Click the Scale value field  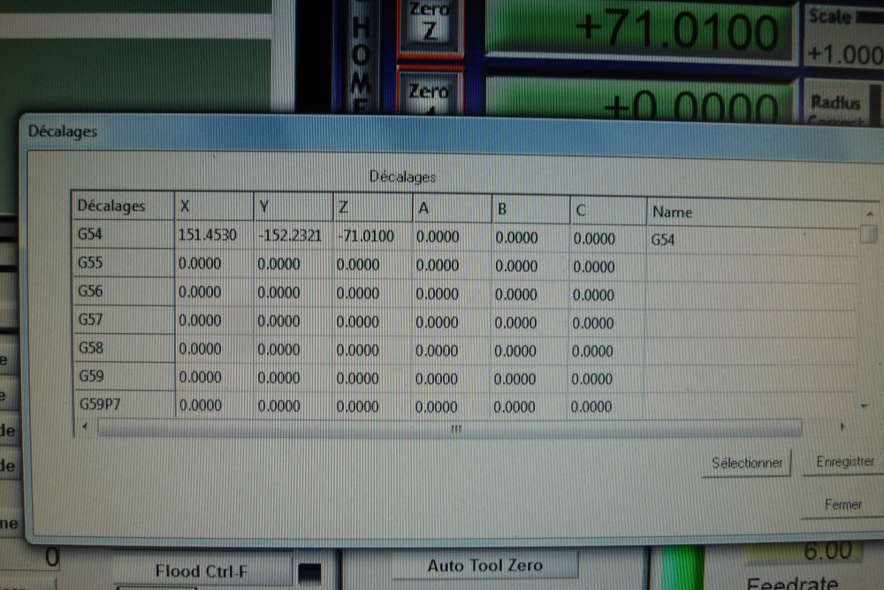(844, 54)
